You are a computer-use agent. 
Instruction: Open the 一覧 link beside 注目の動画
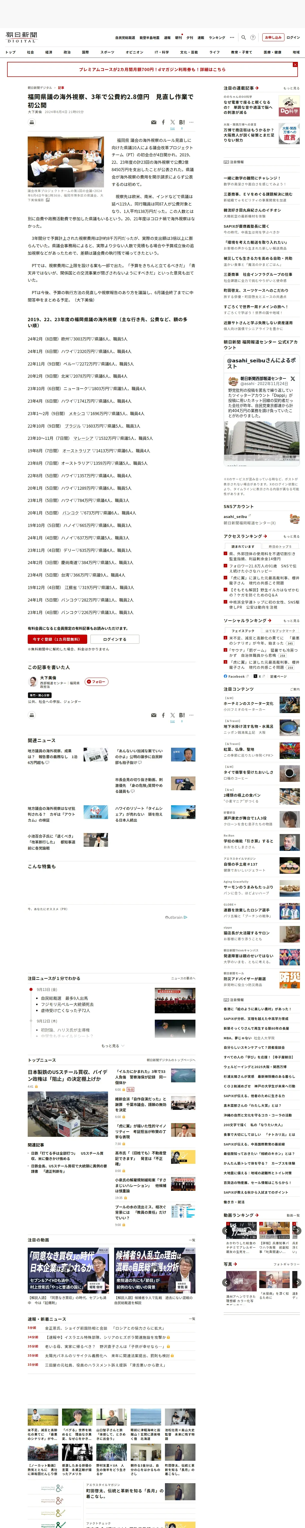[191, 1240]
